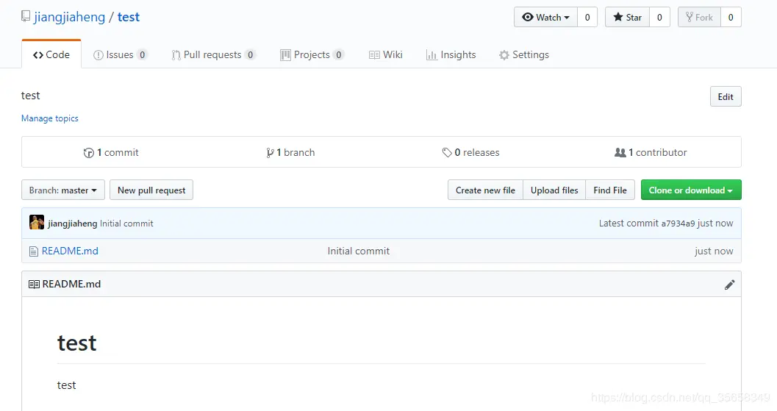Switch to the Pull requests tab

pos(213,54)
